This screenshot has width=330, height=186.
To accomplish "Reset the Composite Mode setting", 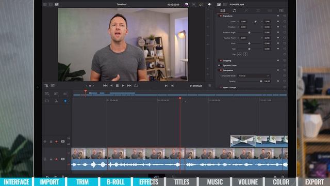I will click(x=285, y=76).
